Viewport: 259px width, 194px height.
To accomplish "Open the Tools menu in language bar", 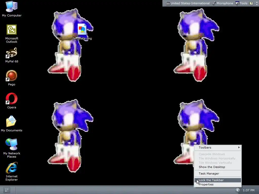I will 242,3.
